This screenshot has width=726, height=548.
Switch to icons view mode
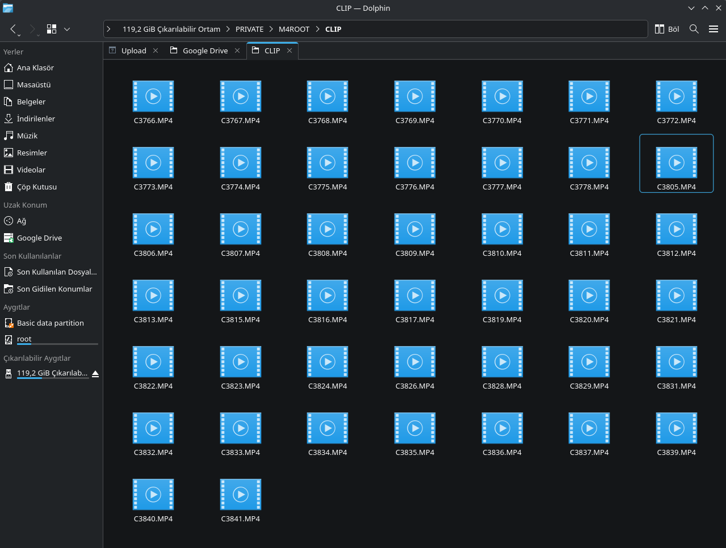coord(52,29)
